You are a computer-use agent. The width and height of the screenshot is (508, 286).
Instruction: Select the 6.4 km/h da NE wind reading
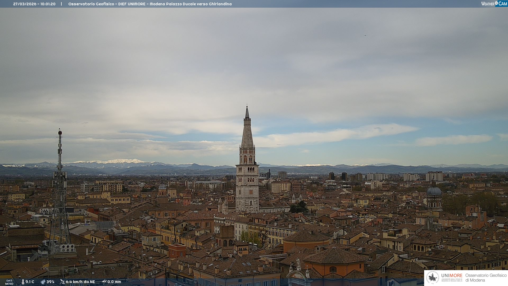click(80, 282)
